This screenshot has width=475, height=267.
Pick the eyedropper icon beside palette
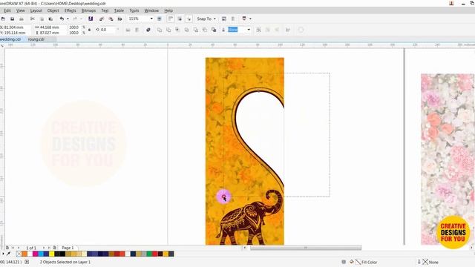pos(8,254)
